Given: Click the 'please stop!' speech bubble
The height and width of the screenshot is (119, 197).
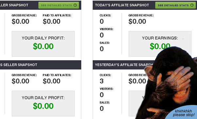Looking at the screenshot, I should [184, 113].
